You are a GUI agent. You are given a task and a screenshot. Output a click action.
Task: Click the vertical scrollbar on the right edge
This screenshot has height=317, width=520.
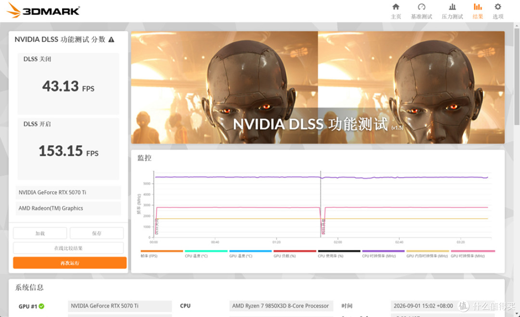click(517, 76)
